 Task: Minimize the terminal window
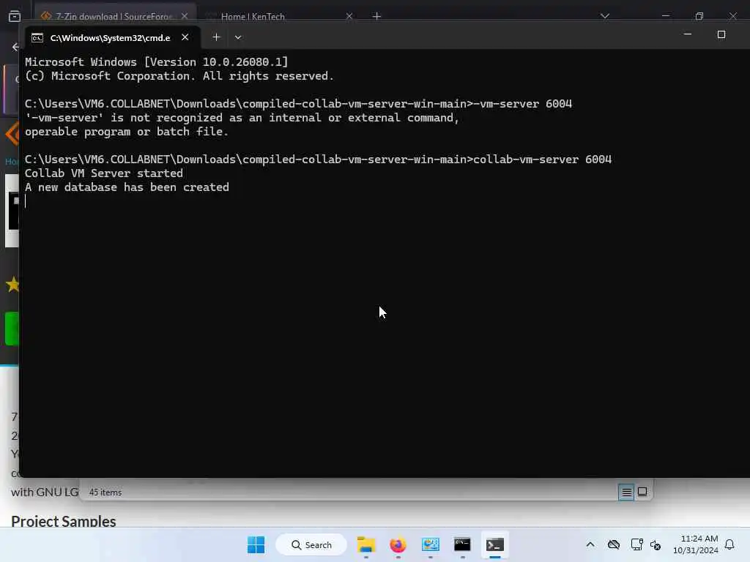pos(687,34)
